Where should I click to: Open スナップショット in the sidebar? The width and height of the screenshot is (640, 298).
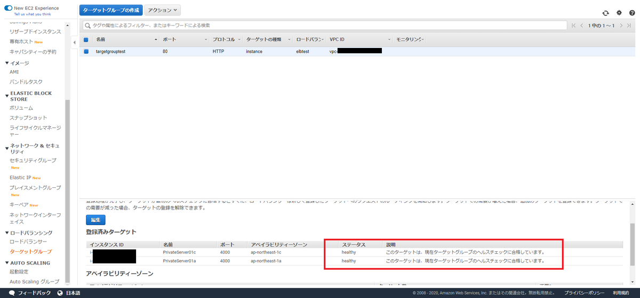28,118
